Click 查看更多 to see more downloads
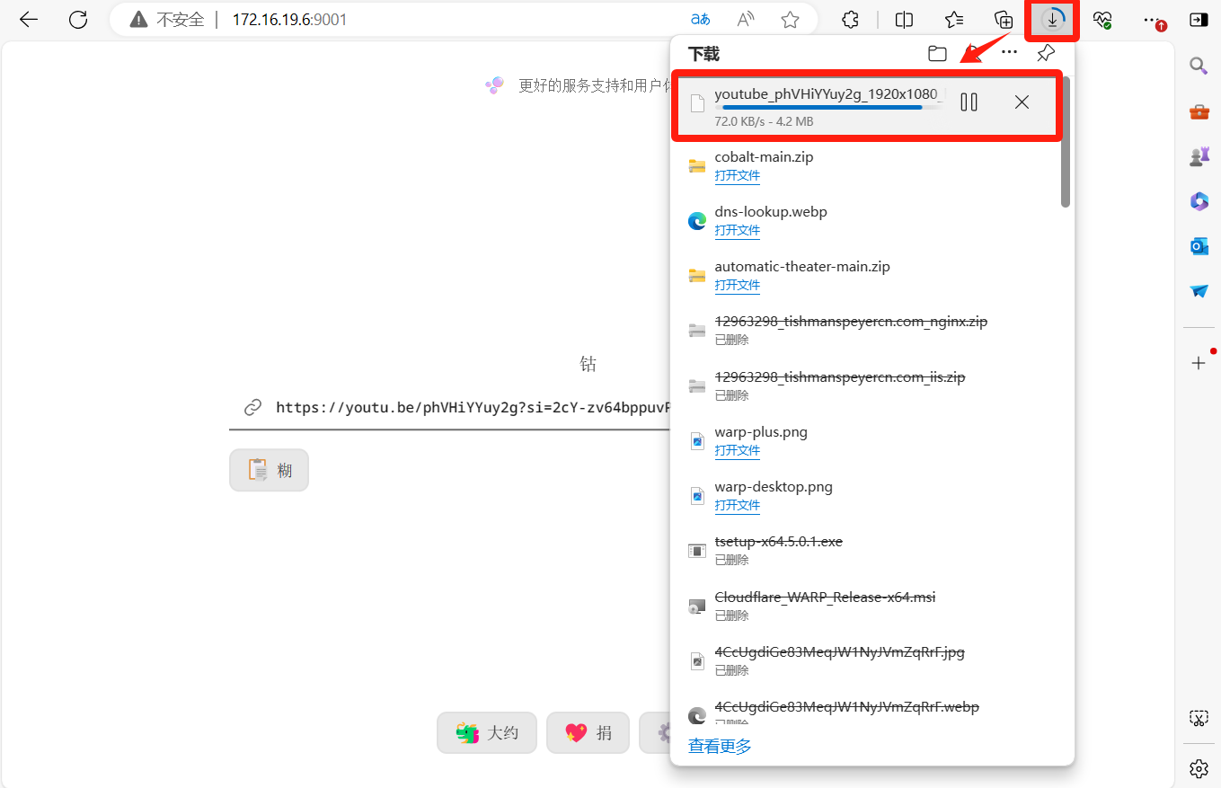Image resolution: width=1221 pixels, height=788 pixels. pos(720,746)
